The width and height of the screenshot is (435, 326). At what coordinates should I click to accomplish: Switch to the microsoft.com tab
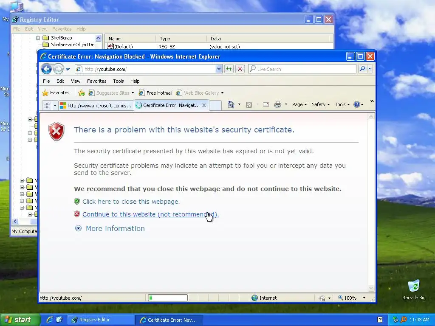[96, 105]
